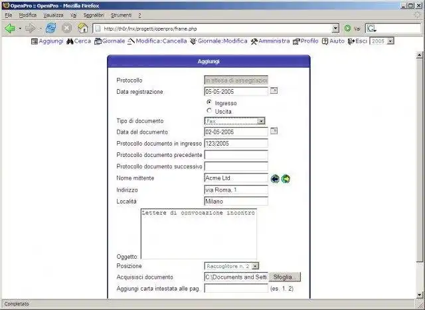The width and height of the screenshot is (425, 310).
Task: Click the green arrow icon beside Nome mittente
Action: point(286,179)
